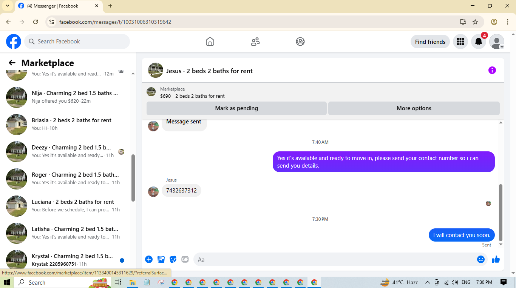Reload the page in Chrome
The height and width of the screenshot is (288, 516).
[36, 22]
